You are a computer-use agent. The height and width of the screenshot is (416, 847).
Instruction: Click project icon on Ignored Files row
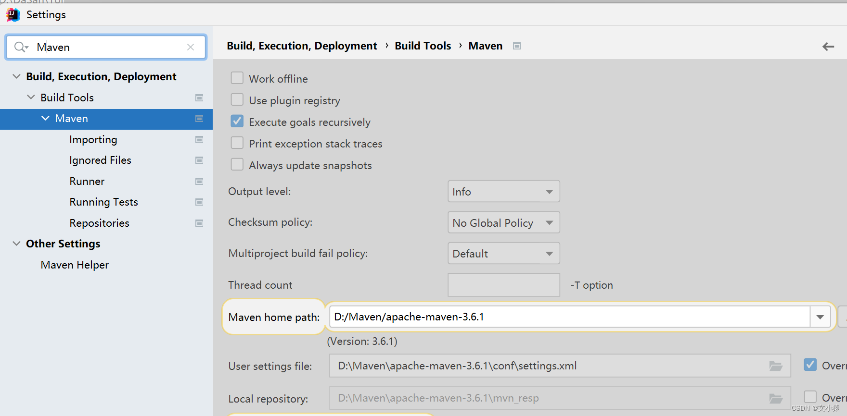pos(199,160)
